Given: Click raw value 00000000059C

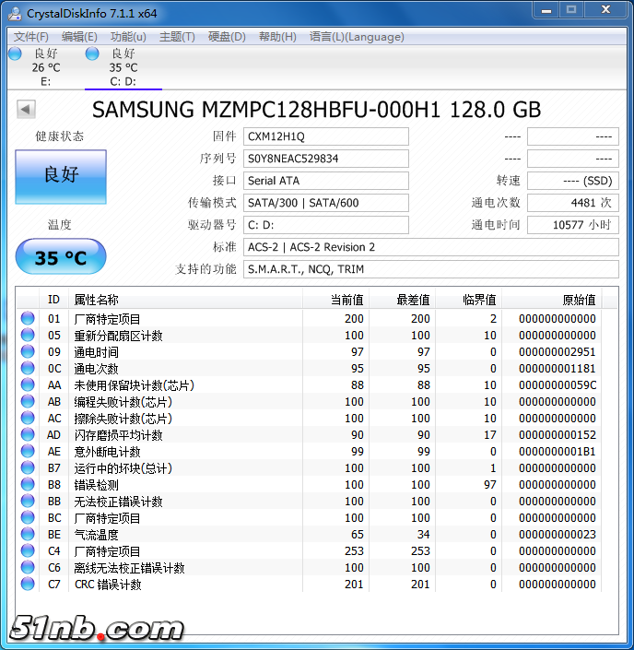Looking at the screenshot, I should [x=558, y=385].
